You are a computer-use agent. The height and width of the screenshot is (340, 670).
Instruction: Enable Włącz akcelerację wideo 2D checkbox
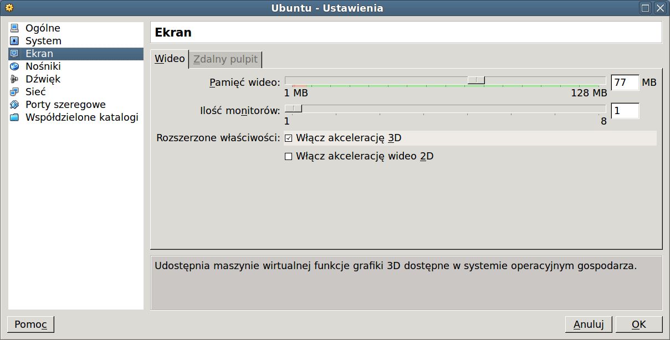pyautogui.click(x=288, y=156)
